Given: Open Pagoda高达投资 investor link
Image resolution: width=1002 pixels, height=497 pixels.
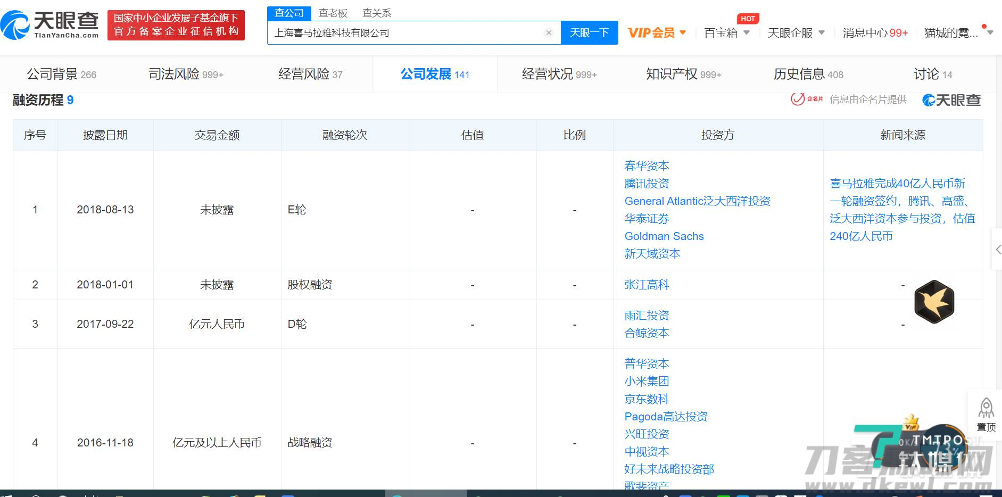Looking at the screenshot, I should click(x=666, y=416).
